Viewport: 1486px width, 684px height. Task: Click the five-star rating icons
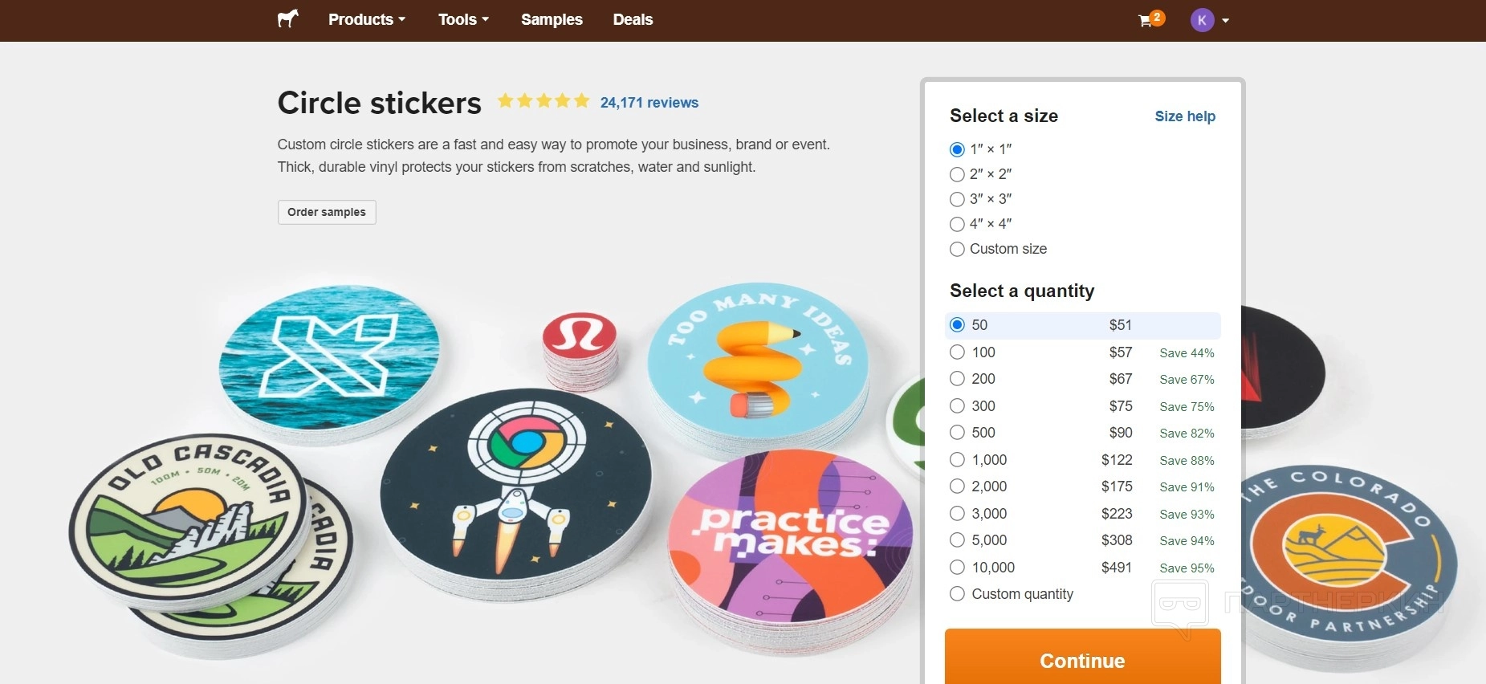(544, 101)
